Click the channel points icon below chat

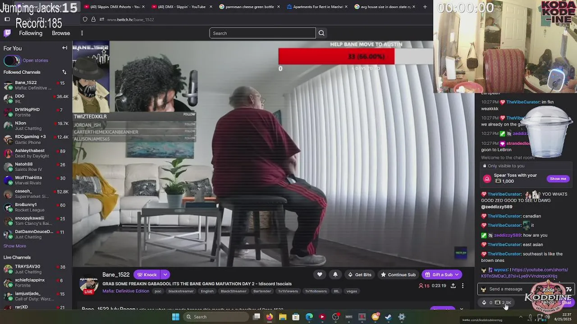point(498,302)
